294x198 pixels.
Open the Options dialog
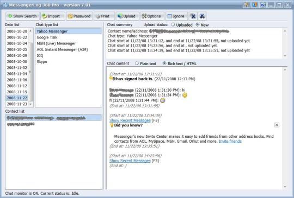pos(152,16)
